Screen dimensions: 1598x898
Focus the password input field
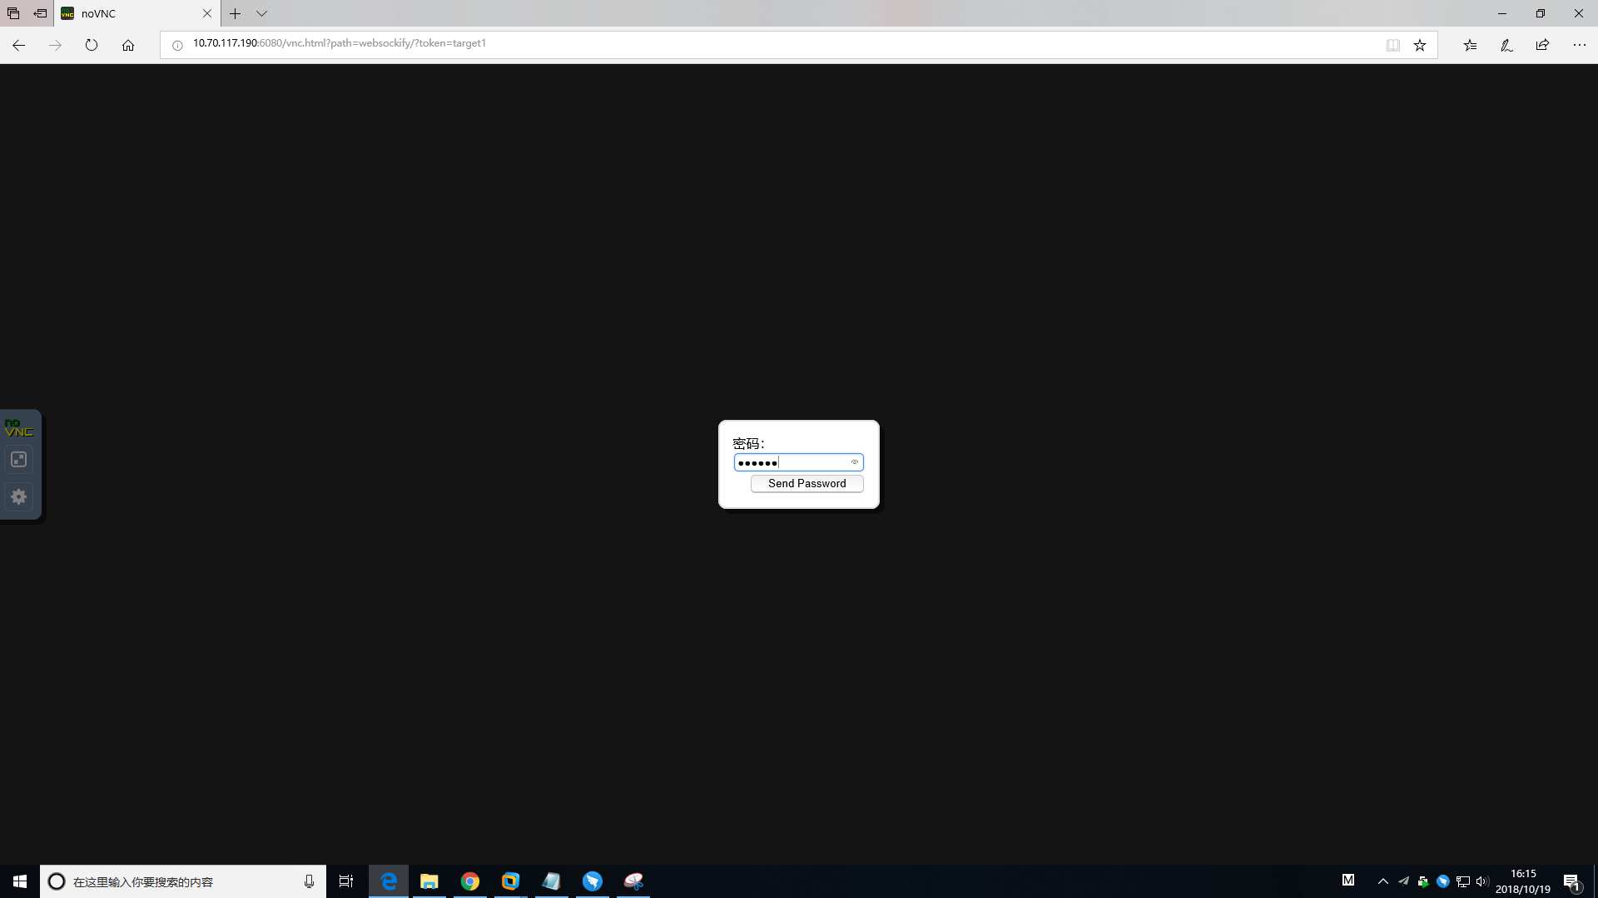coord(791,462)
